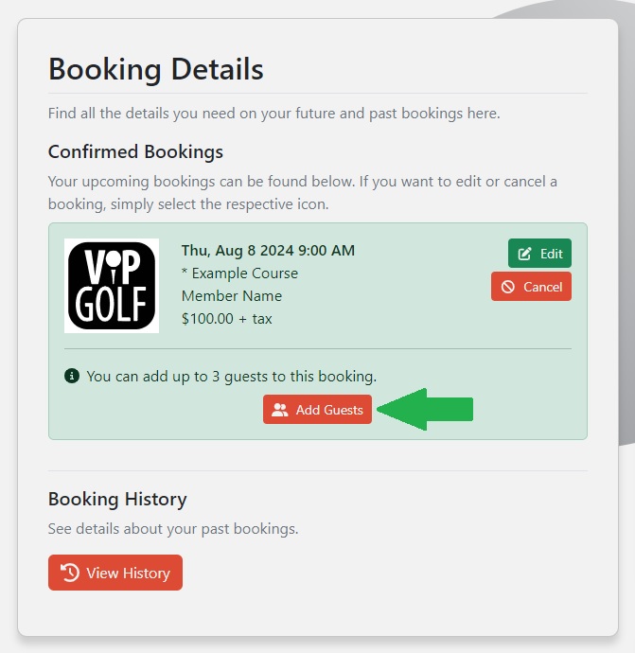635x653 pixels.
Task: Click the people icon on Add Guests
Action: 280,410
